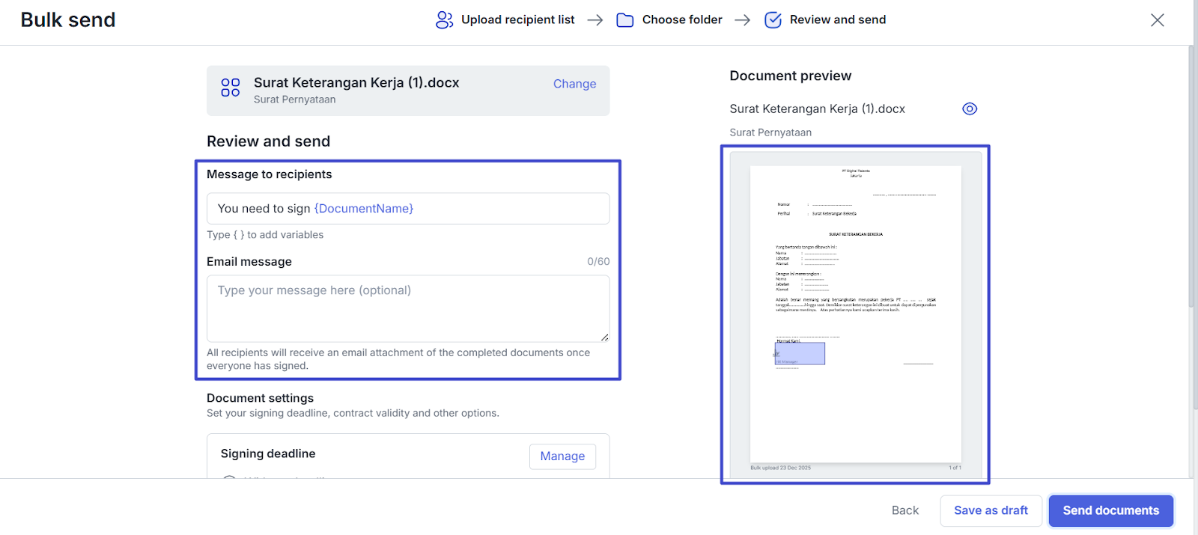This screenshot has width=1198, height=535.
Task: Click the Review and send checkmark icon
Action: point(773,20)
